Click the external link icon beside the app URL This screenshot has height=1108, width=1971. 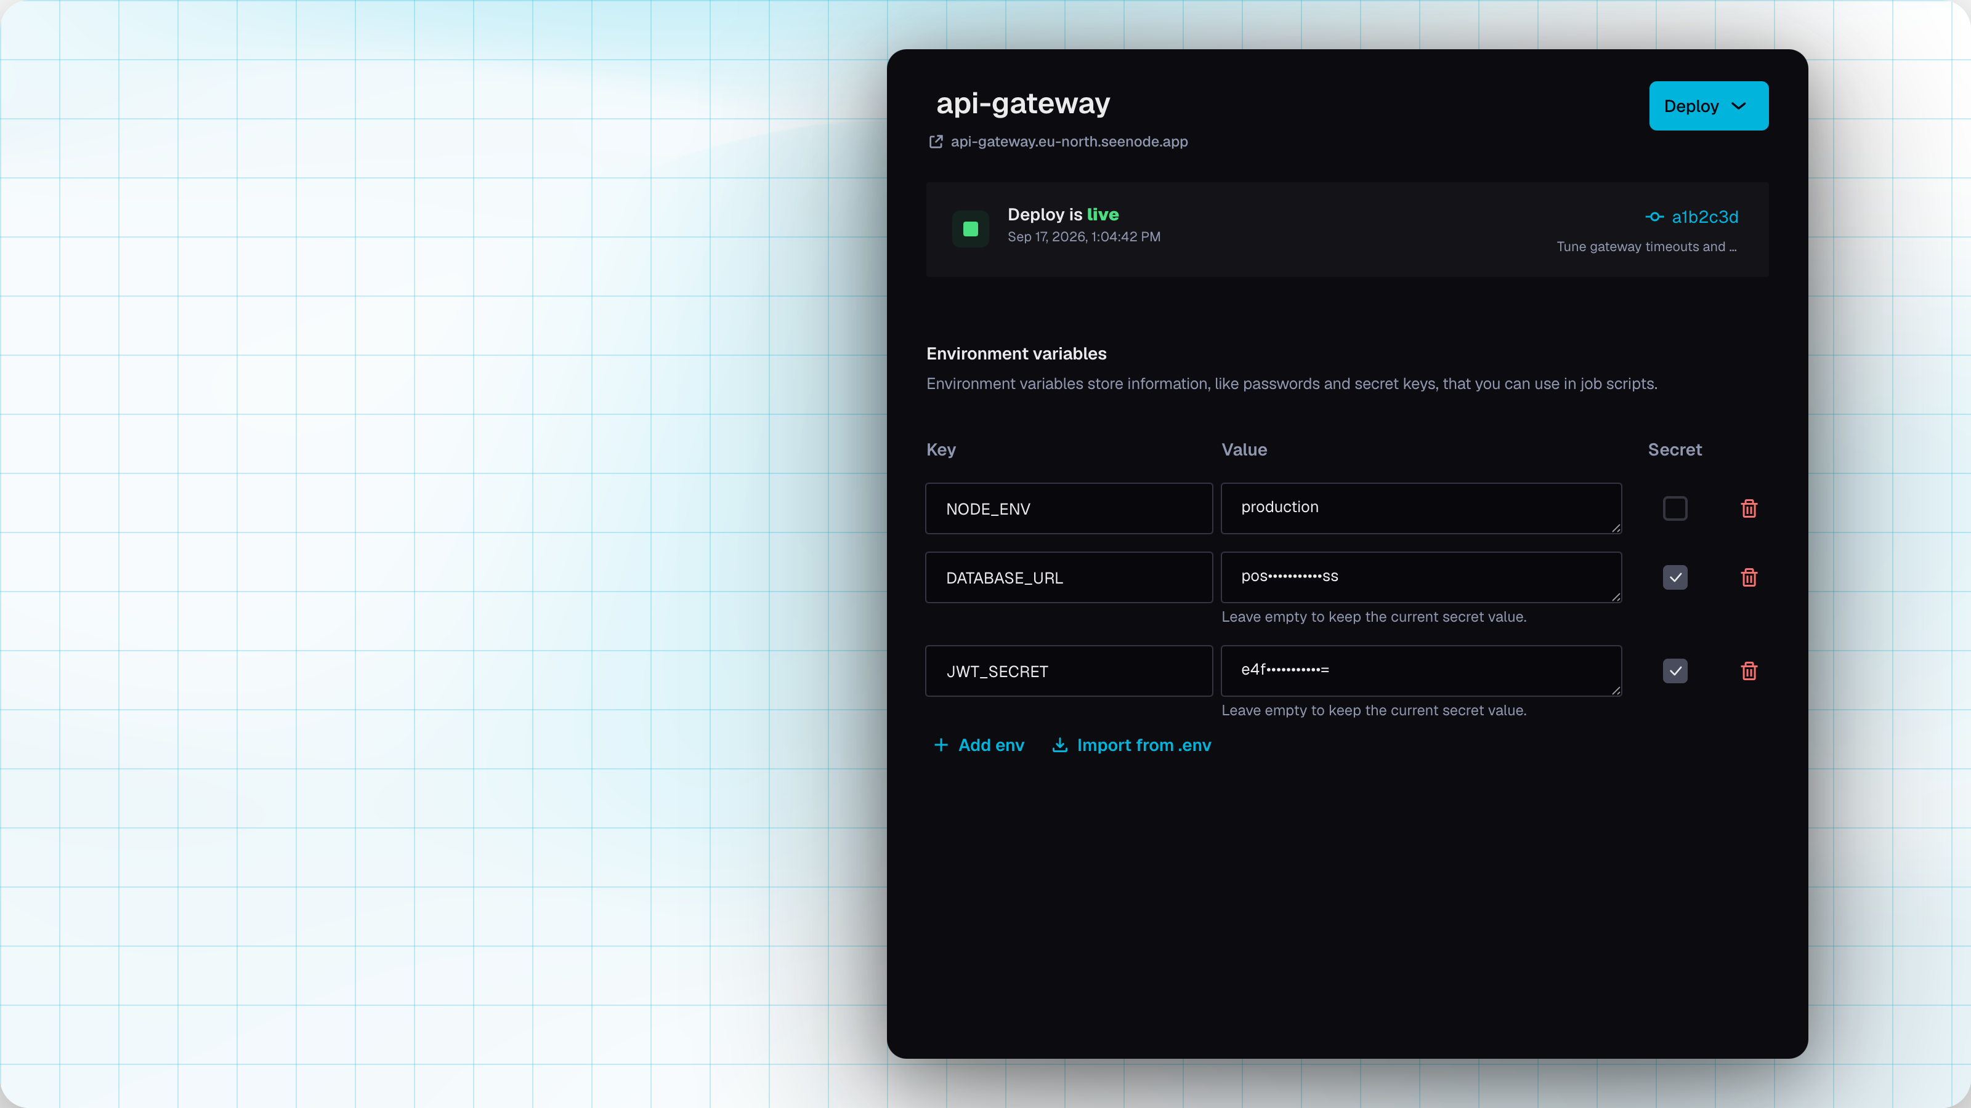click(x=935, y=142)
